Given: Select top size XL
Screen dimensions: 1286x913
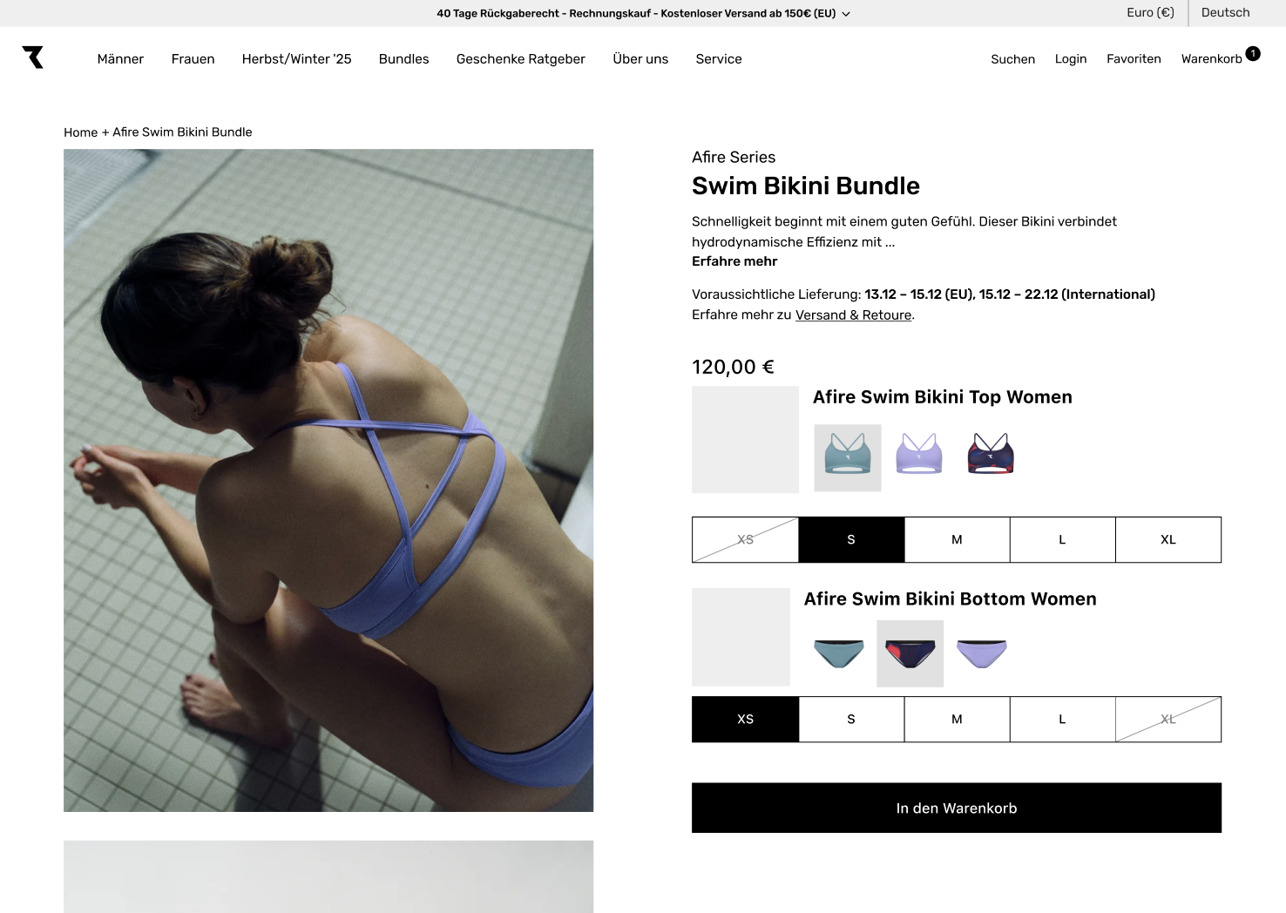Looking at the screenshot, I should pyautogui.click(x=1168, y=540).
